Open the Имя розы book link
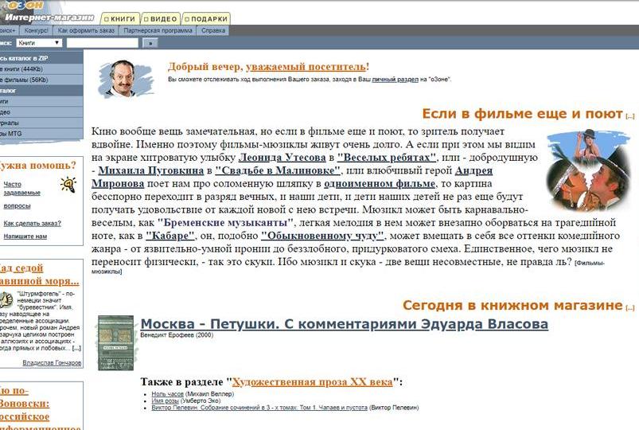The height and width of the screenshot is (430, 639). pos(165,401)
